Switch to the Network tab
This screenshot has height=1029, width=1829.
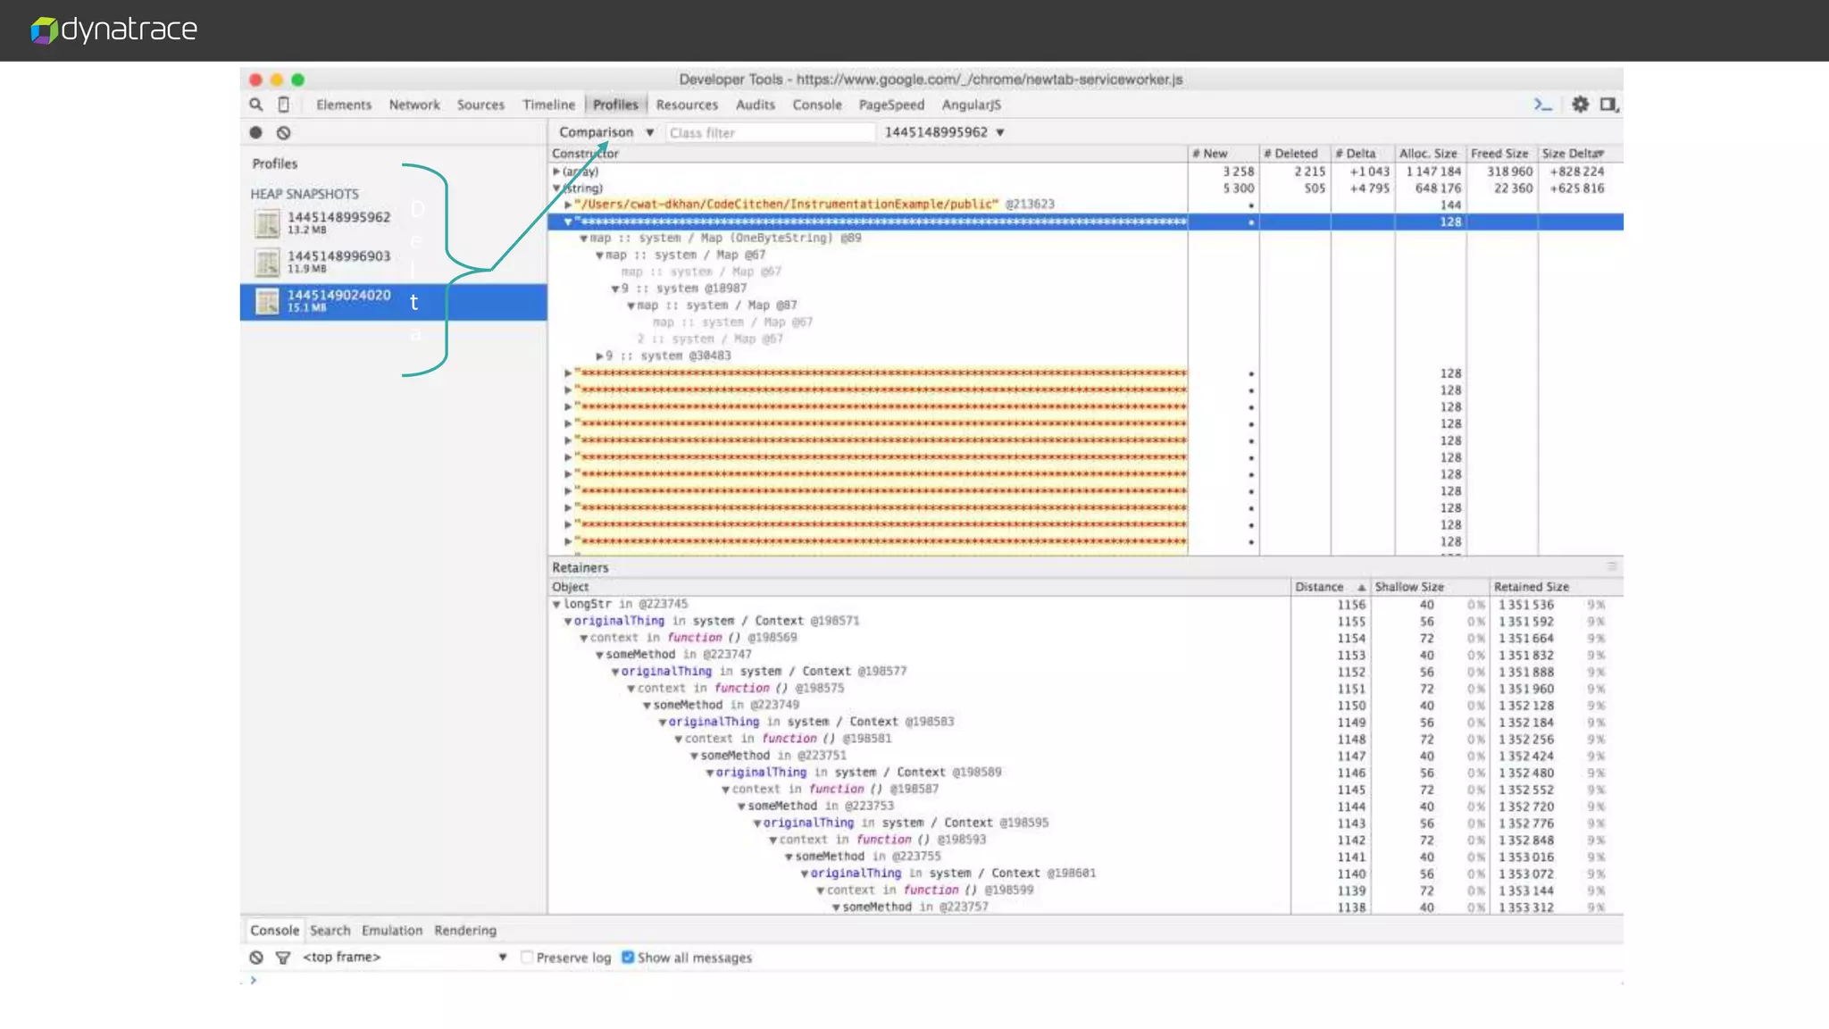[414, 105]
